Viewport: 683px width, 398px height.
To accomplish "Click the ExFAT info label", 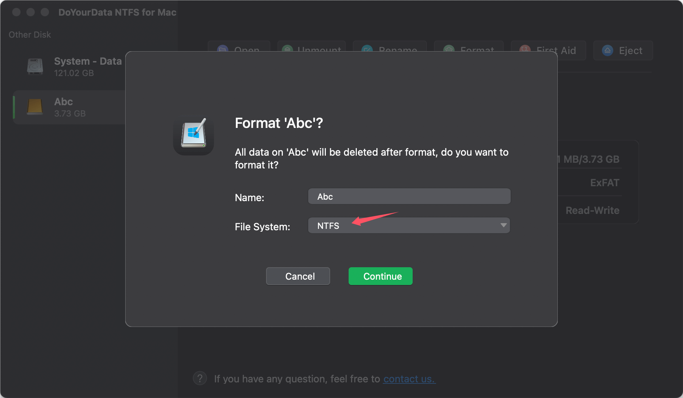I will tap(604, 182).
